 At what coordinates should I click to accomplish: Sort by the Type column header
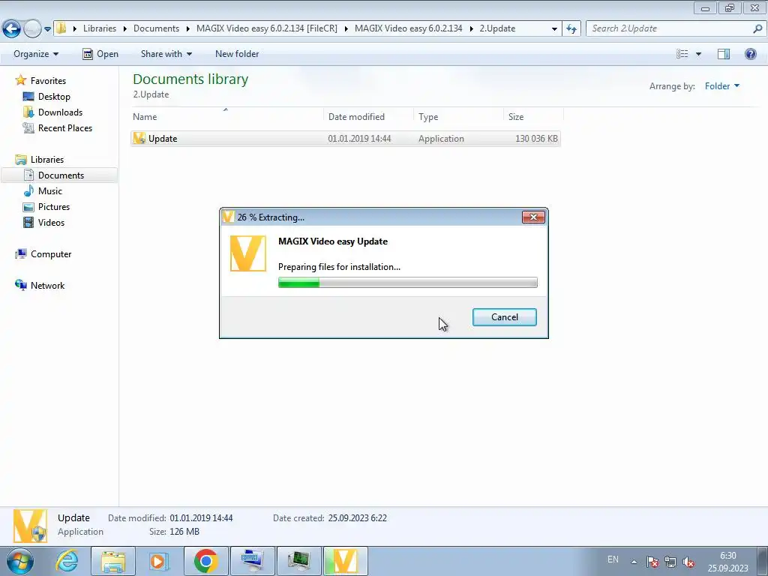tap(458, 116)
